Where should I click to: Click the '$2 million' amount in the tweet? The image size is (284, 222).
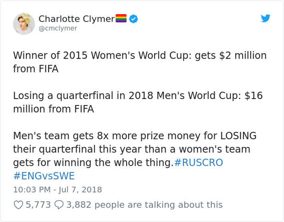point(243,55)
